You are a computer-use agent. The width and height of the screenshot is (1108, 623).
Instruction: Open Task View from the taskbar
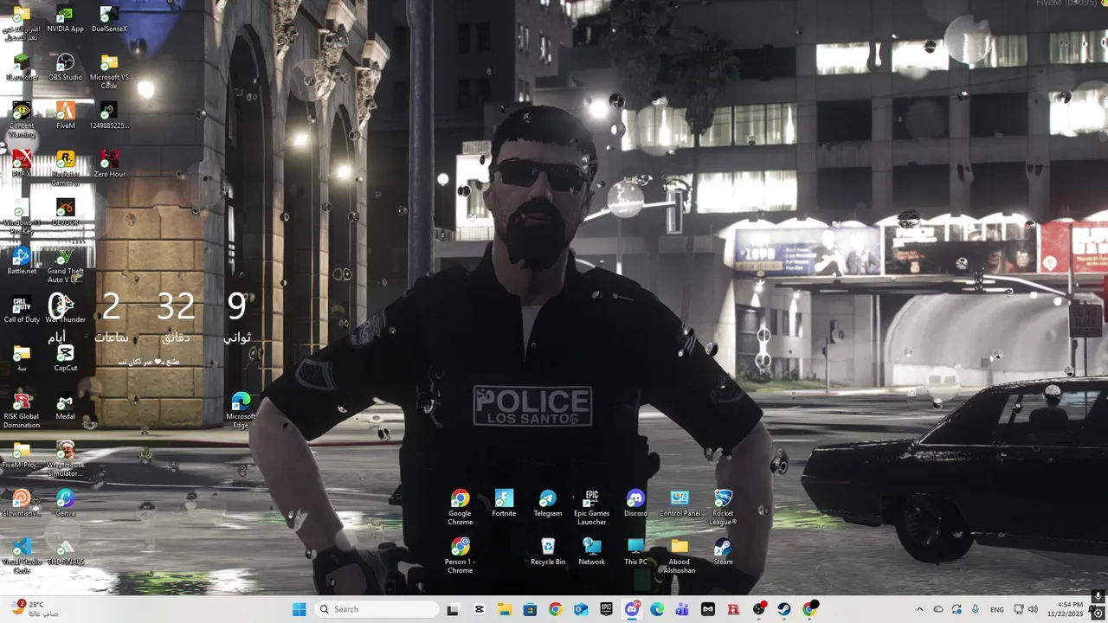click(x=453, y=609)
